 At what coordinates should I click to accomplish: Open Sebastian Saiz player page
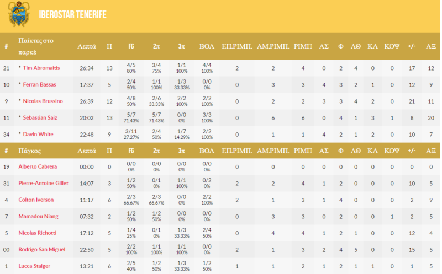pos(40,117)
